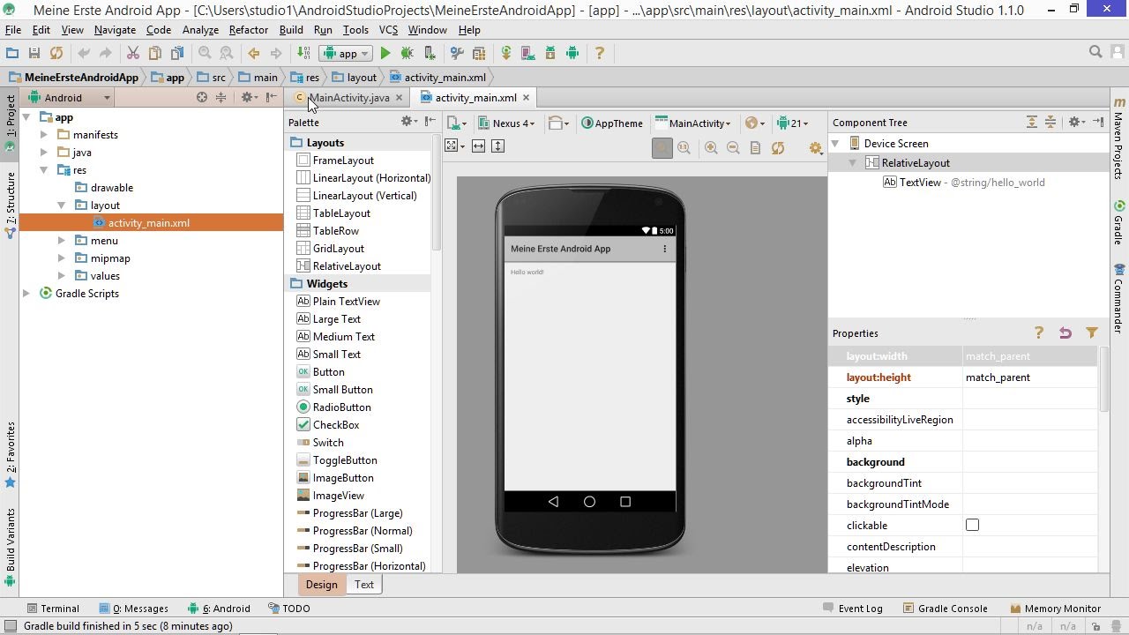Open the Refactor menu
This screenshot has height=635, width=1129.
tap(248, 29)
